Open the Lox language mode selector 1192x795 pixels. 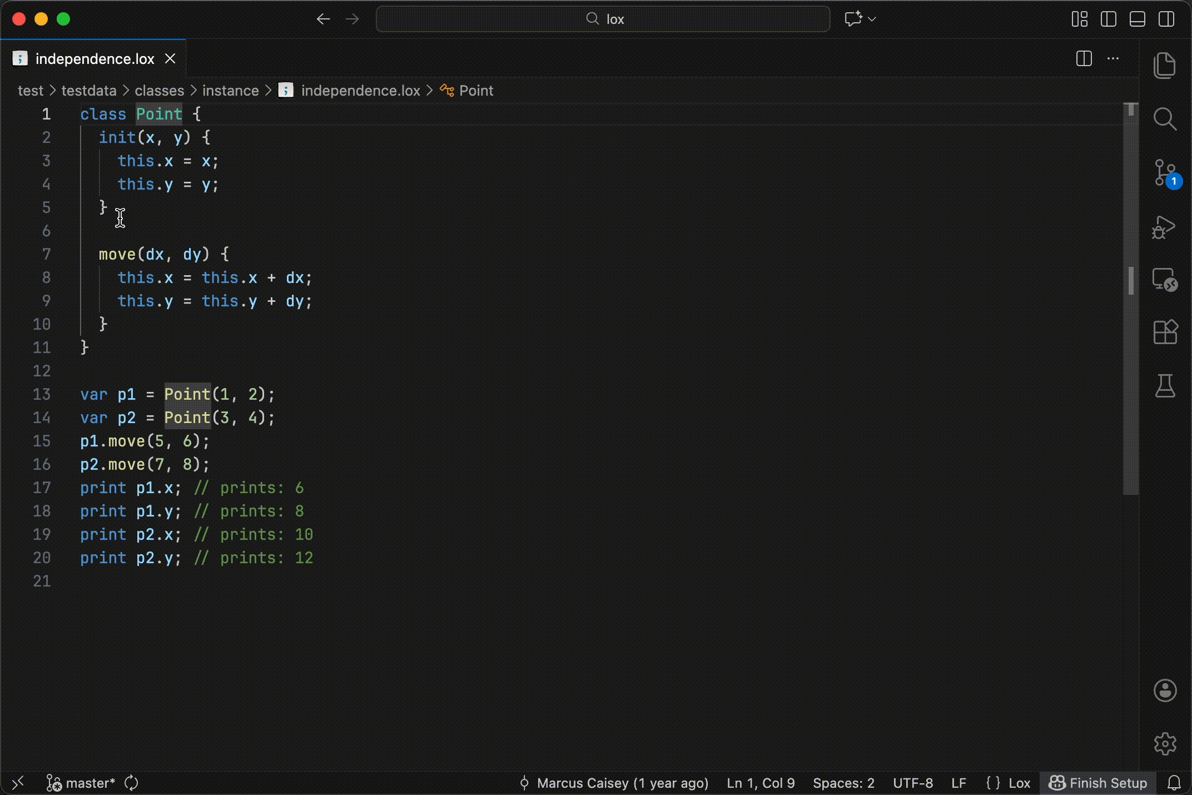pyautogui.click(x=1019, y=783)
